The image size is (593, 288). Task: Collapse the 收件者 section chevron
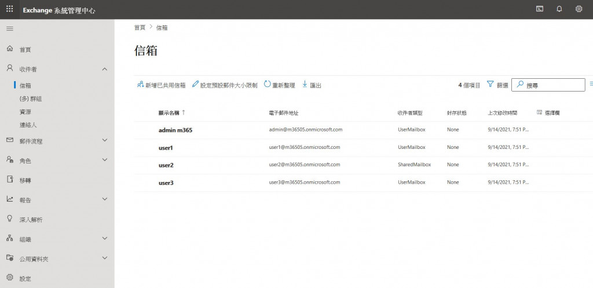pyautogui.click(x=105, y=69)
